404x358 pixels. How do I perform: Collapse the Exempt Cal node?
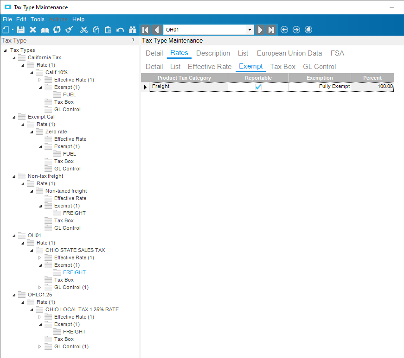14,117
